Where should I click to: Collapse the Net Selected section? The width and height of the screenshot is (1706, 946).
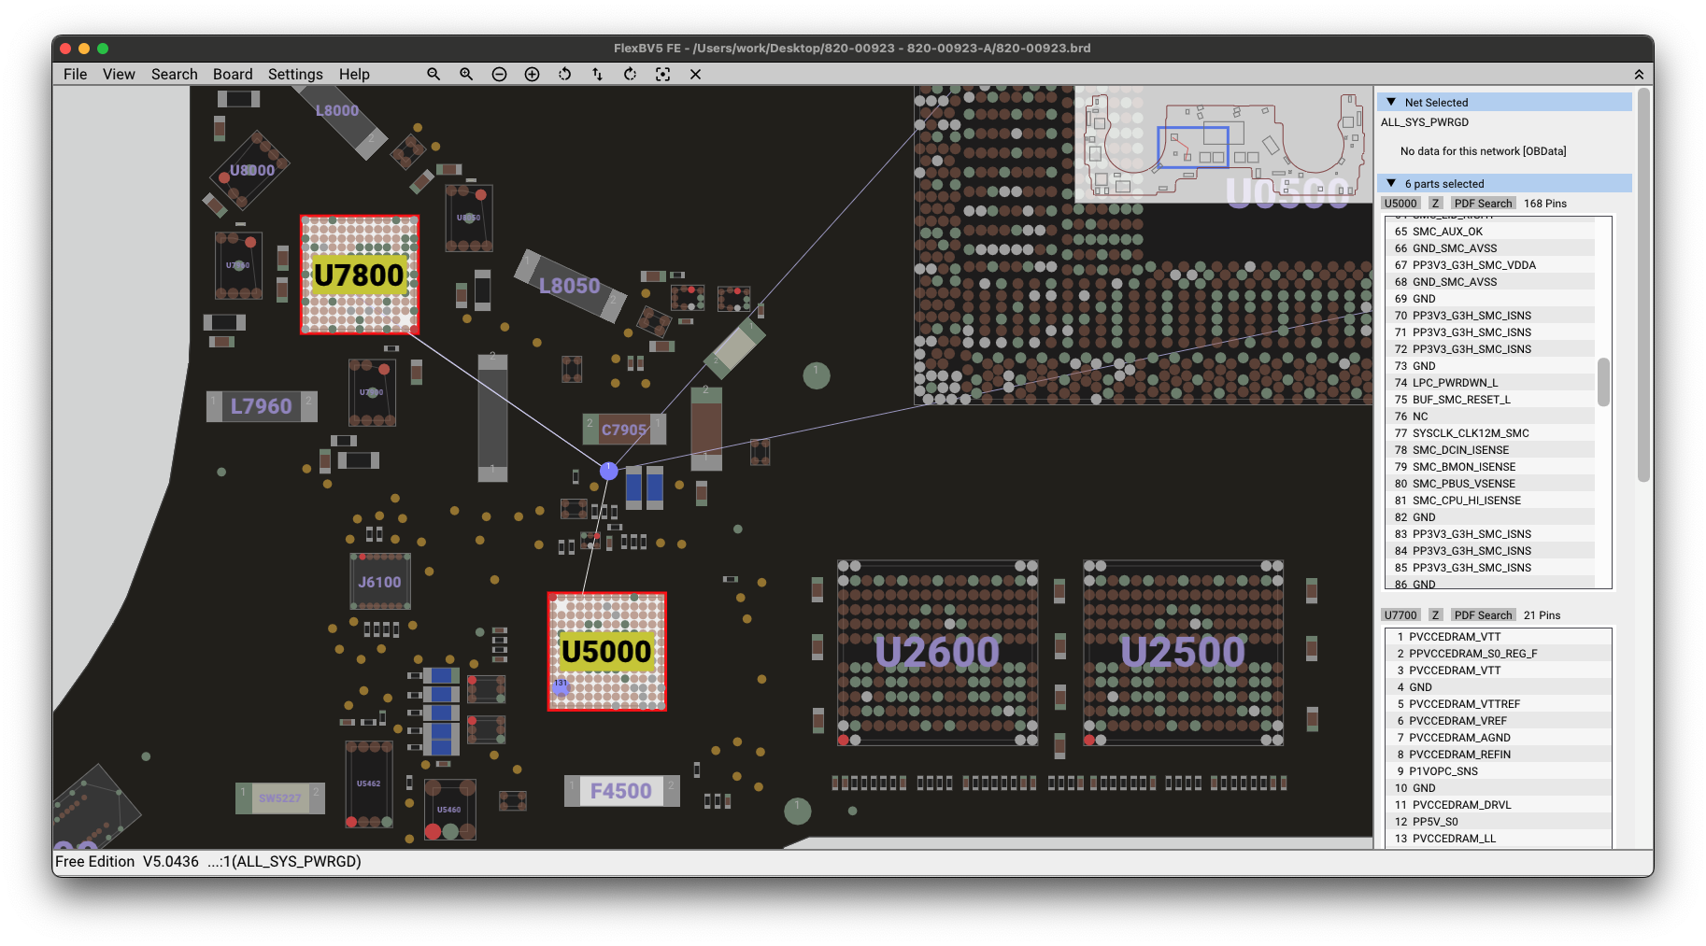click(1391, 102)
